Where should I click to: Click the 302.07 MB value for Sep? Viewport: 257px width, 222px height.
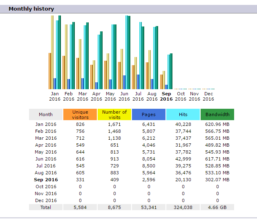point(217,180)
